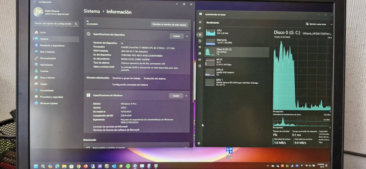Open Services page in Task Manager
Viewport: 366px width, 169px height.
click(200, 66)
